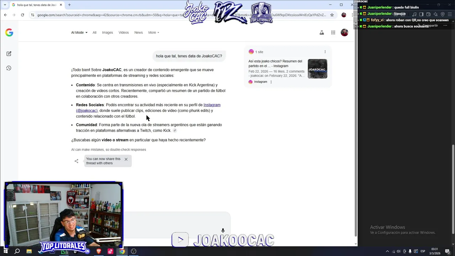Switch to the News tab
This screenshot has width=455, height=256.
coord(138,32)
